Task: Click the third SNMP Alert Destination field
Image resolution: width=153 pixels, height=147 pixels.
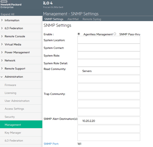Action: click(x=109, y=137)
